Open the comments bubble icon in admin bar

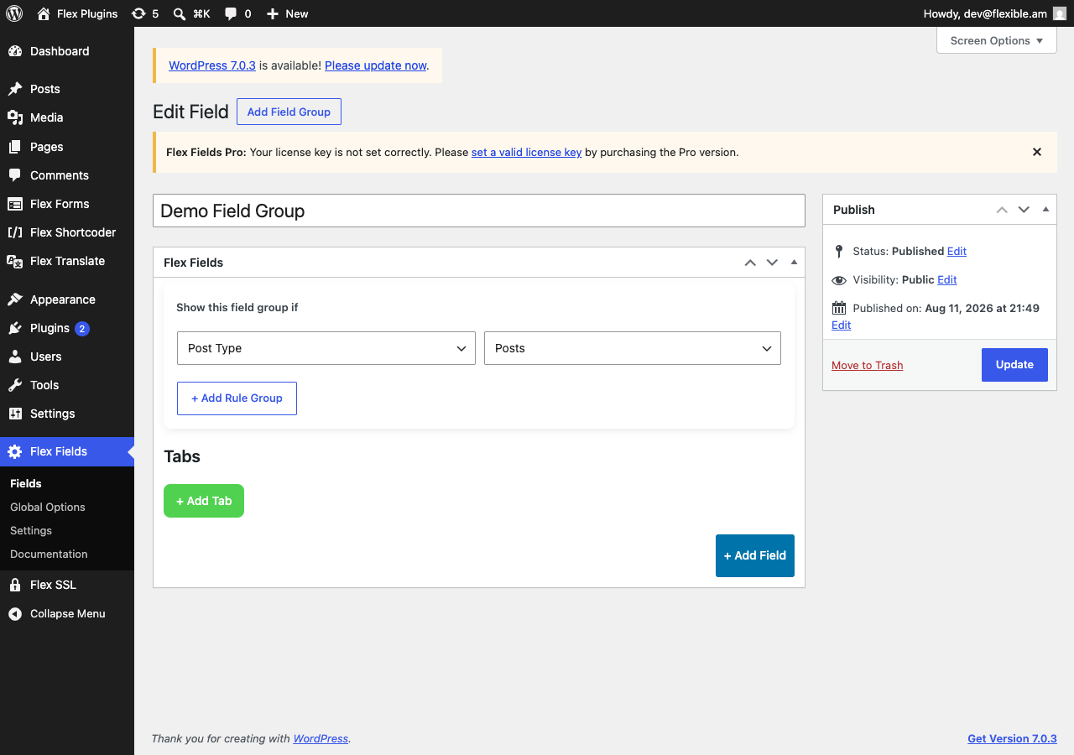[232, 13]
